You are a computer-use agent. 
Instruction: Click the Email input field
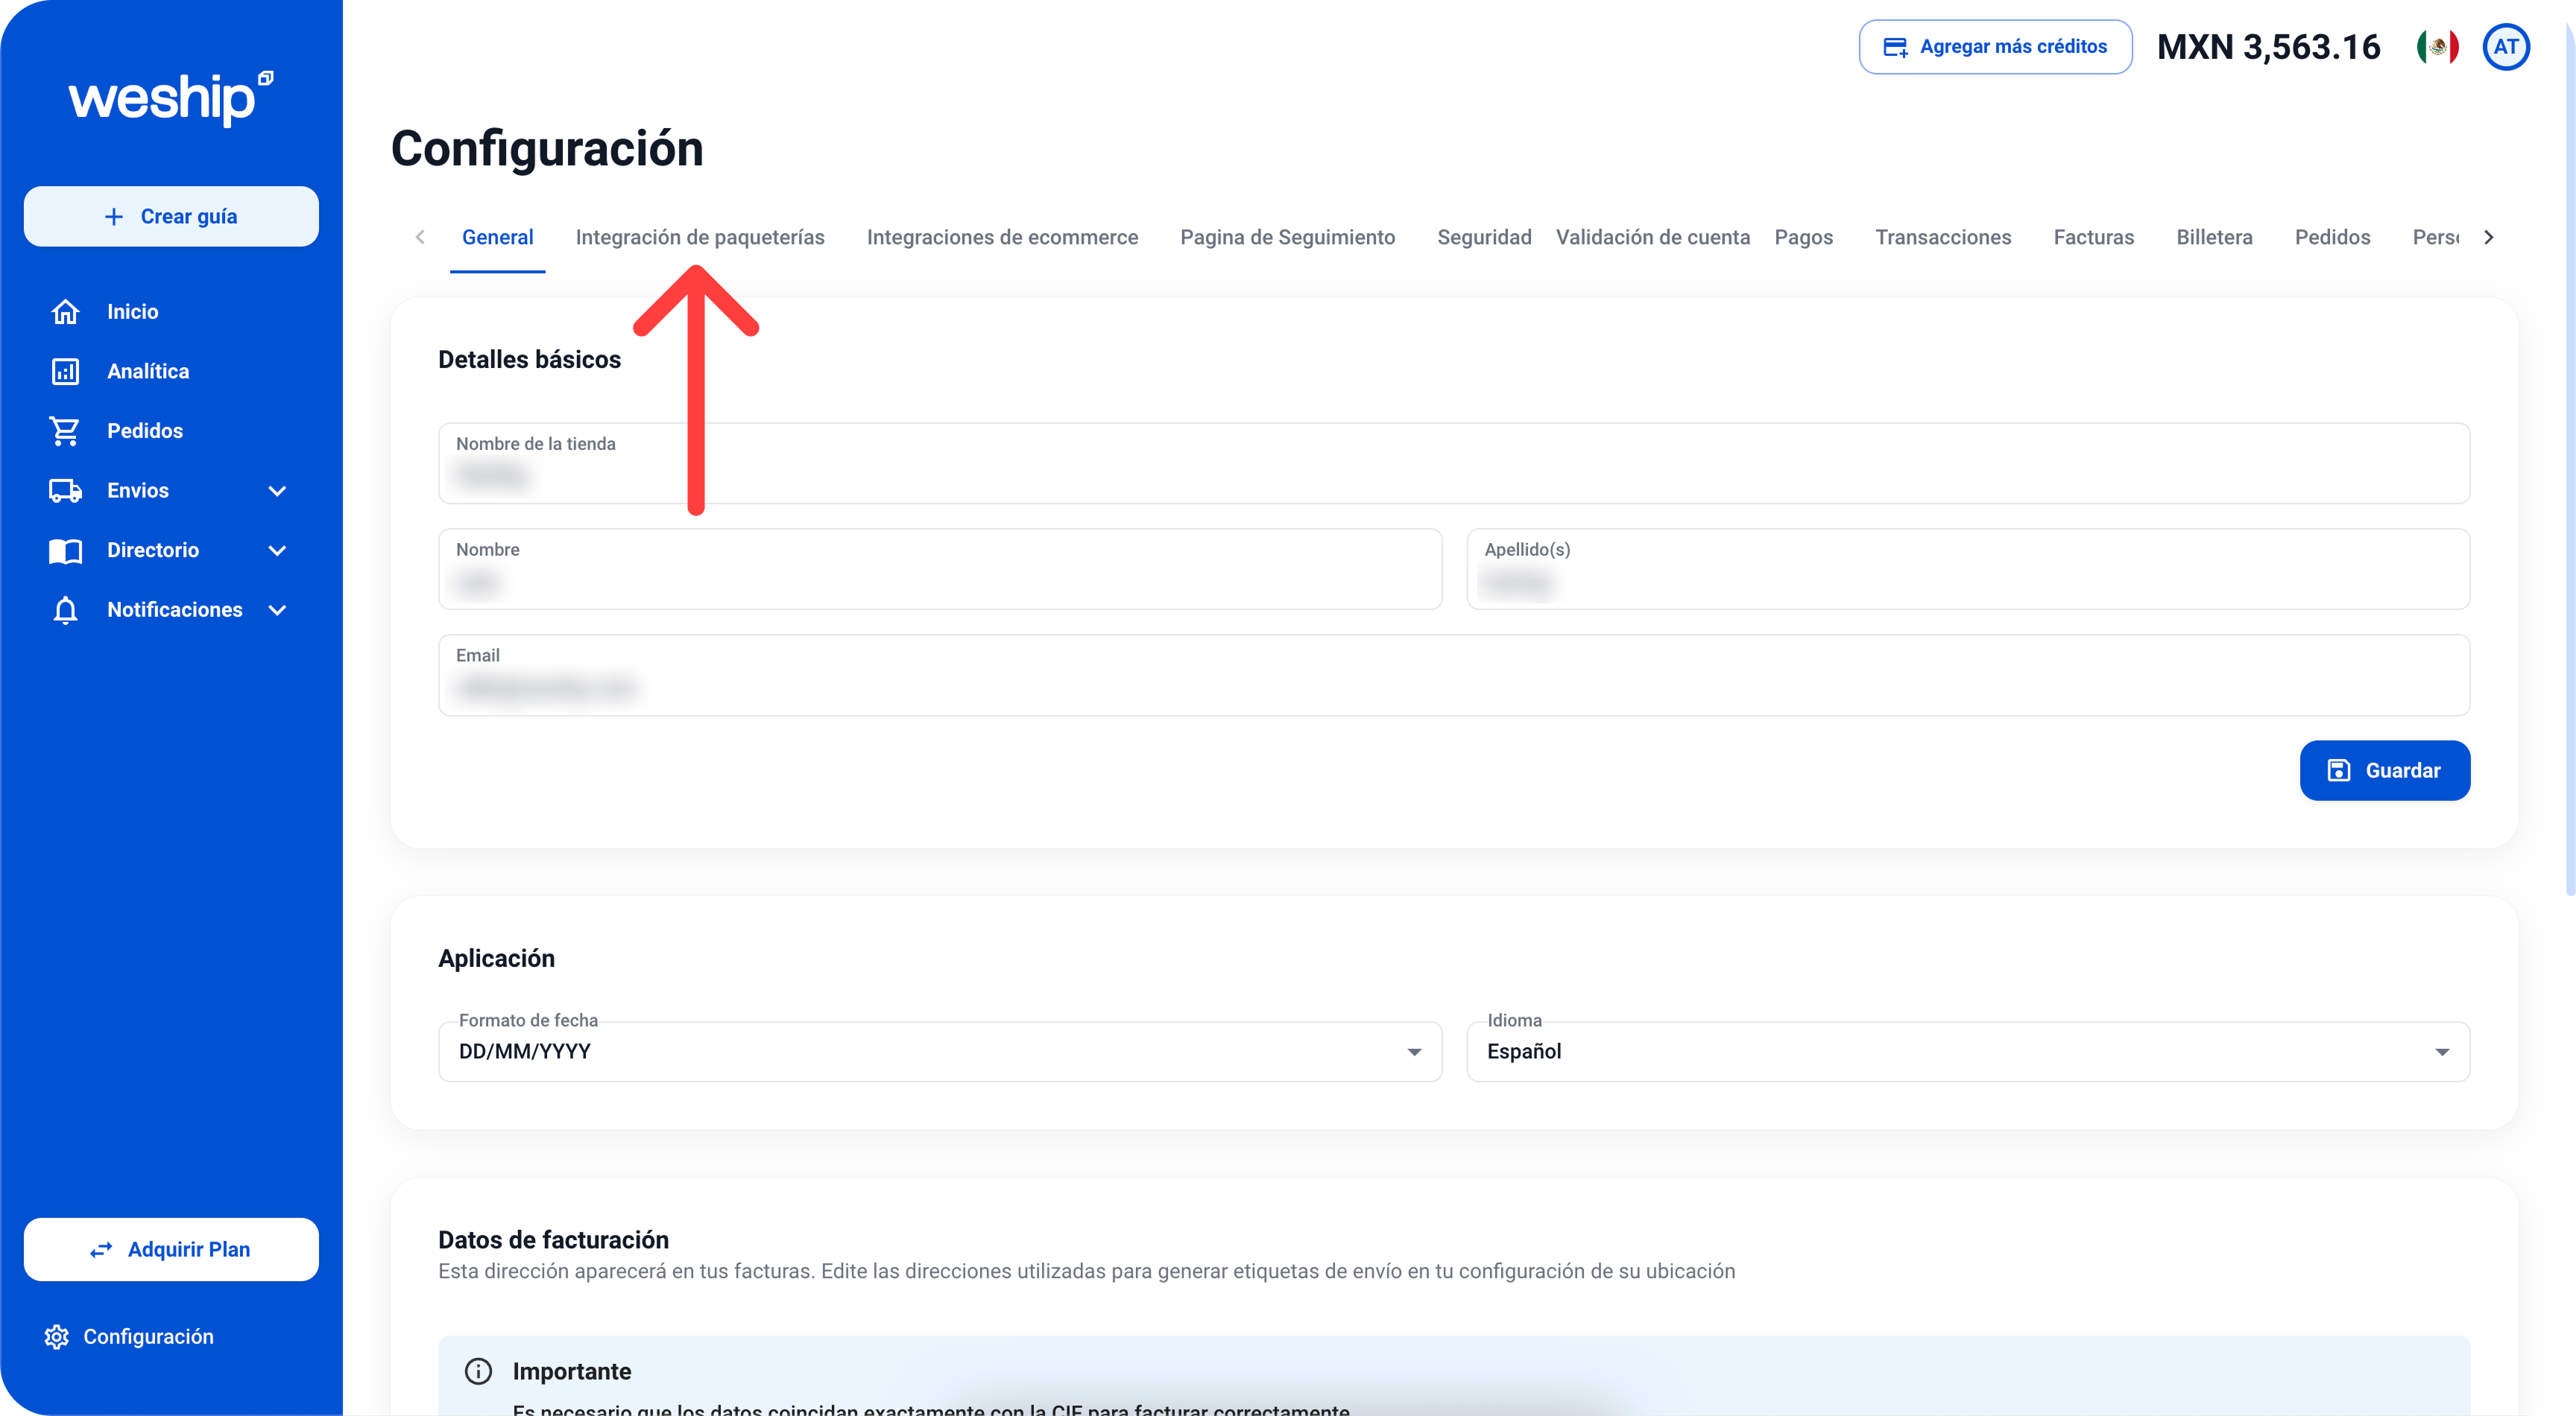pos(1454,676)
